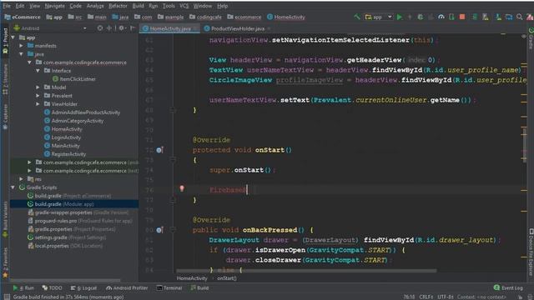This screenshot has width=534, height=300.
Task: Open the Build tool window button
Action: pos(199,287)
